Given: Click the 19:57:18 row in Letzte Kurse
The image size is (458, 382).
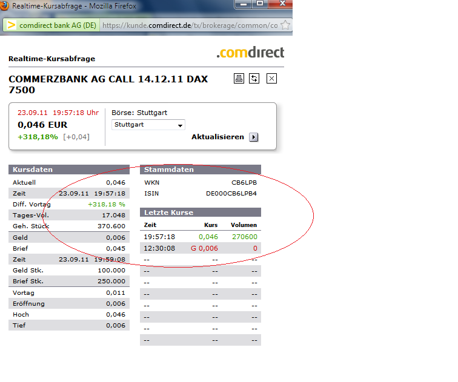Looking at the screenshot, I should 201,237.
